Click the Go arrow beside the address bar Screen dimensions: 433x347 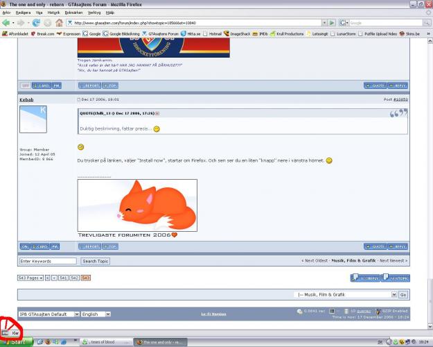[333, 23]
